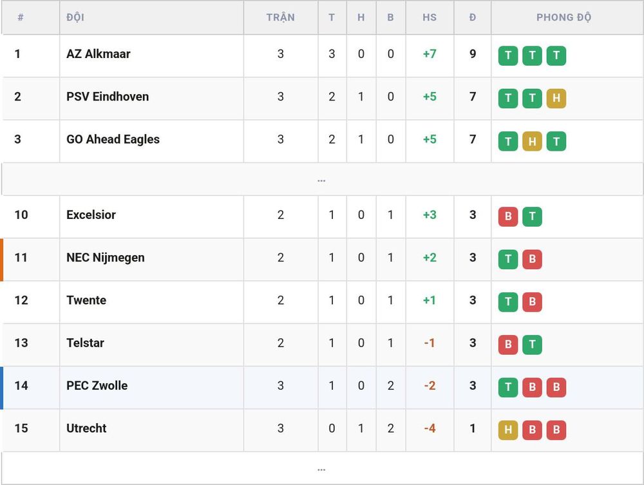Click the ĐỘI column header
Screen dimensions: 644x485
(75, 17)
